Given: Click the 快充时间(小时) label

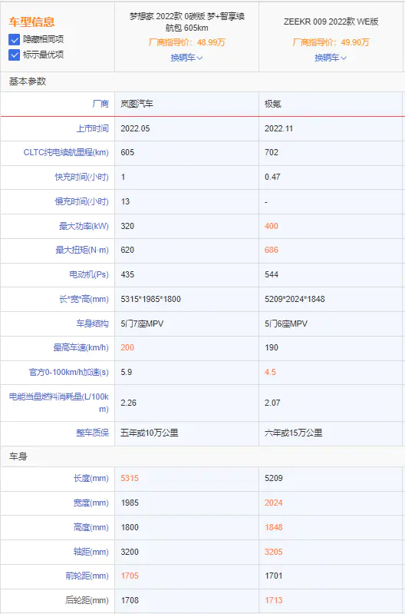Looking at the screenshot, I should point(82,177).
